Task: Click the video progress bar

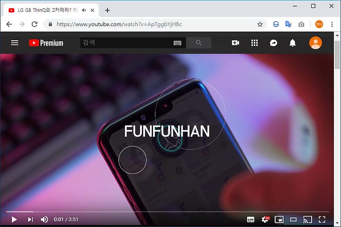Action: pyautogui.click(x=167, y=211)
